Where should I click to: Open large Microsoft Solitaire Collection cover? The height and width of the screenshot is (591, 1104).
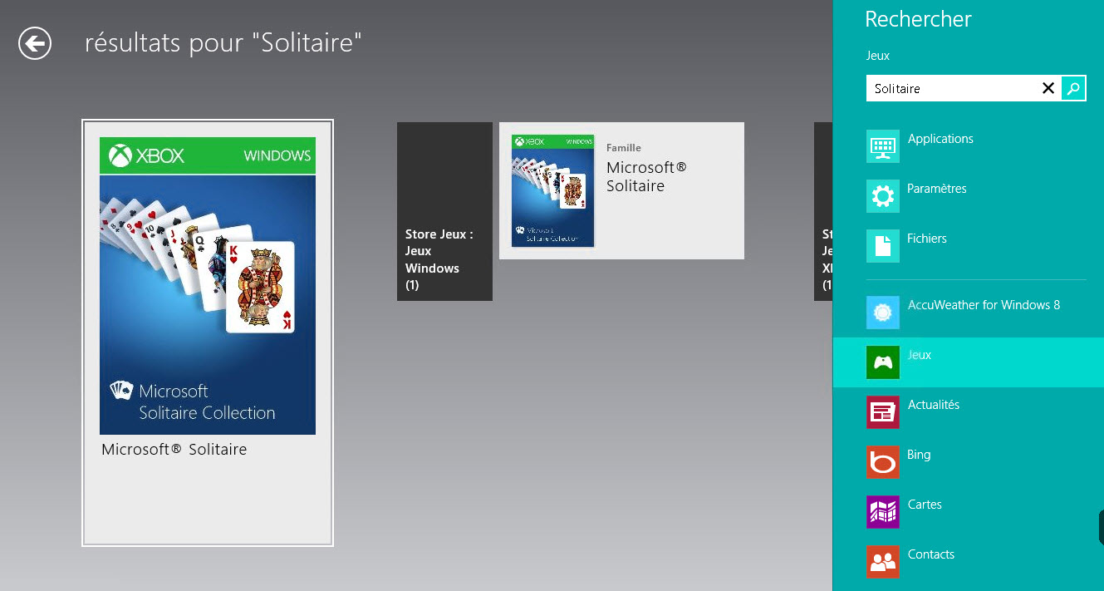point(208,286)
